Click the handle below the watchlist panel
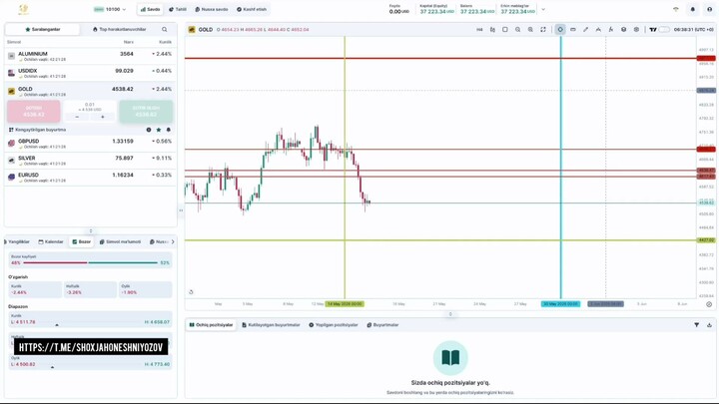 pyautogui.click(x=90, y=230)
